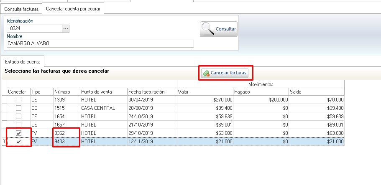Select the Cancelar cuenta por cobrar tab

tap(73, 8)
